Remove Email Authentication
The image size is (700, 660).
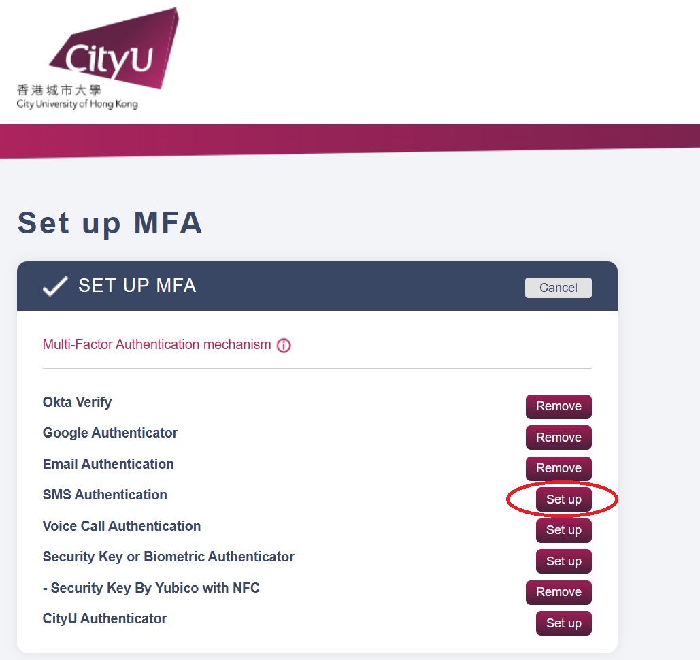558,469
